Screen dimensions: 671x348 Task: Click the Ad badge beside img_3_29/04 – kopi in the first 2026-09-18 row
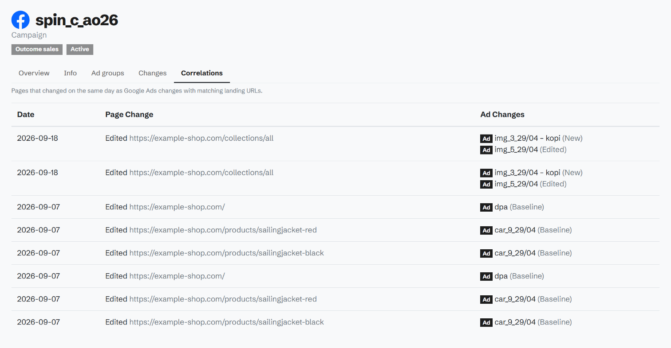pos(486,139)
